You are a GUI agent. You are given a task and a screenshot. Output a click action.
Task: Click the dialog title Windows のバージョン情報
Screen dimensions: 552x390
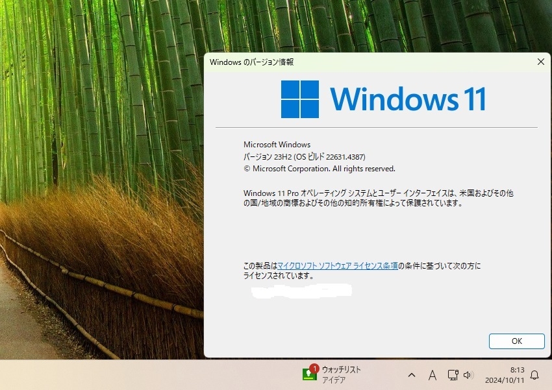tap(251, 62)
